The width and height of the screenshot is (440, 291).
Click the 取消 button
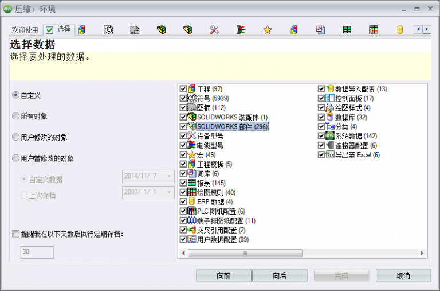point(403,276)
